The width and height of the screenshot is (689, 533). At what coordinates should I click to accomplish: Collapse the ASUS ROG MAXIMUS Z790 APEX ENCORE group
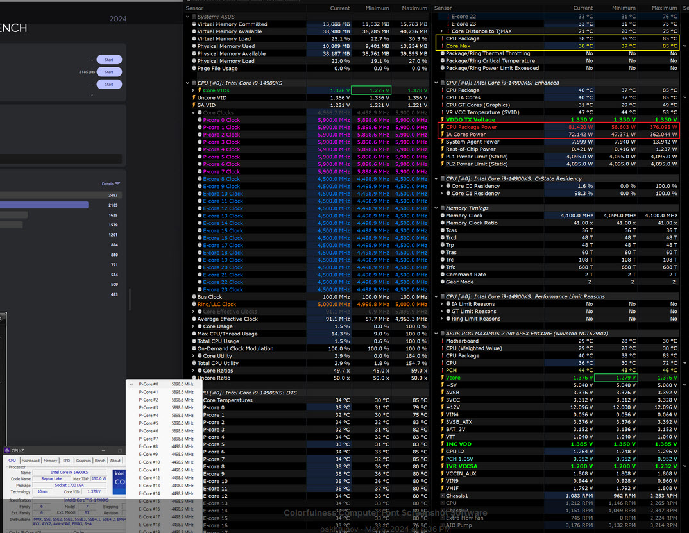coord(436,334)
